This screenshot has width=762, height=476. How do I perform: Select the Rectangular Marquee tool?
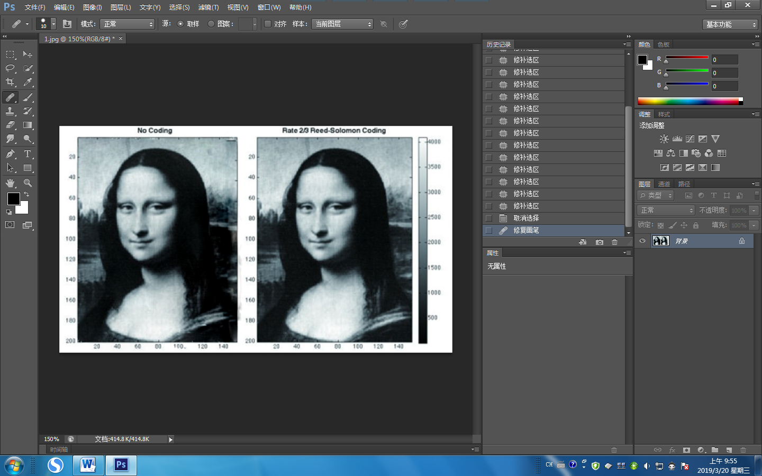10,54
